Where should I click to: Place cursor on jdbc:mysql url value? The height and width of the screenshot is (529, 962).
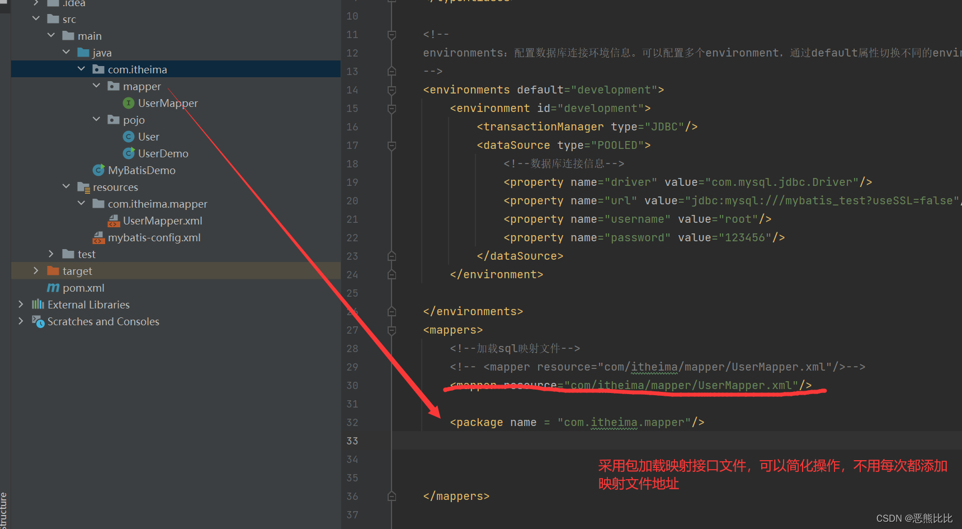click(x=822, y=201)
